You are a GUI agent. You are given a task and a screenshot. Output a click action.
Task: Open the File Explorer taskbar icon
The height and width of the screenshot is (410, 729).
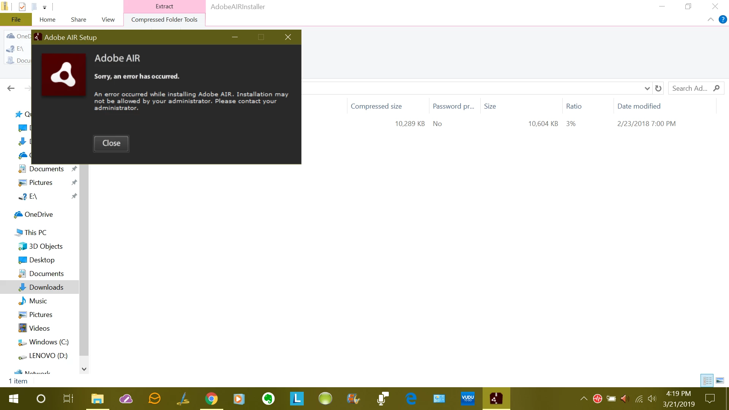tap(98, 399)
